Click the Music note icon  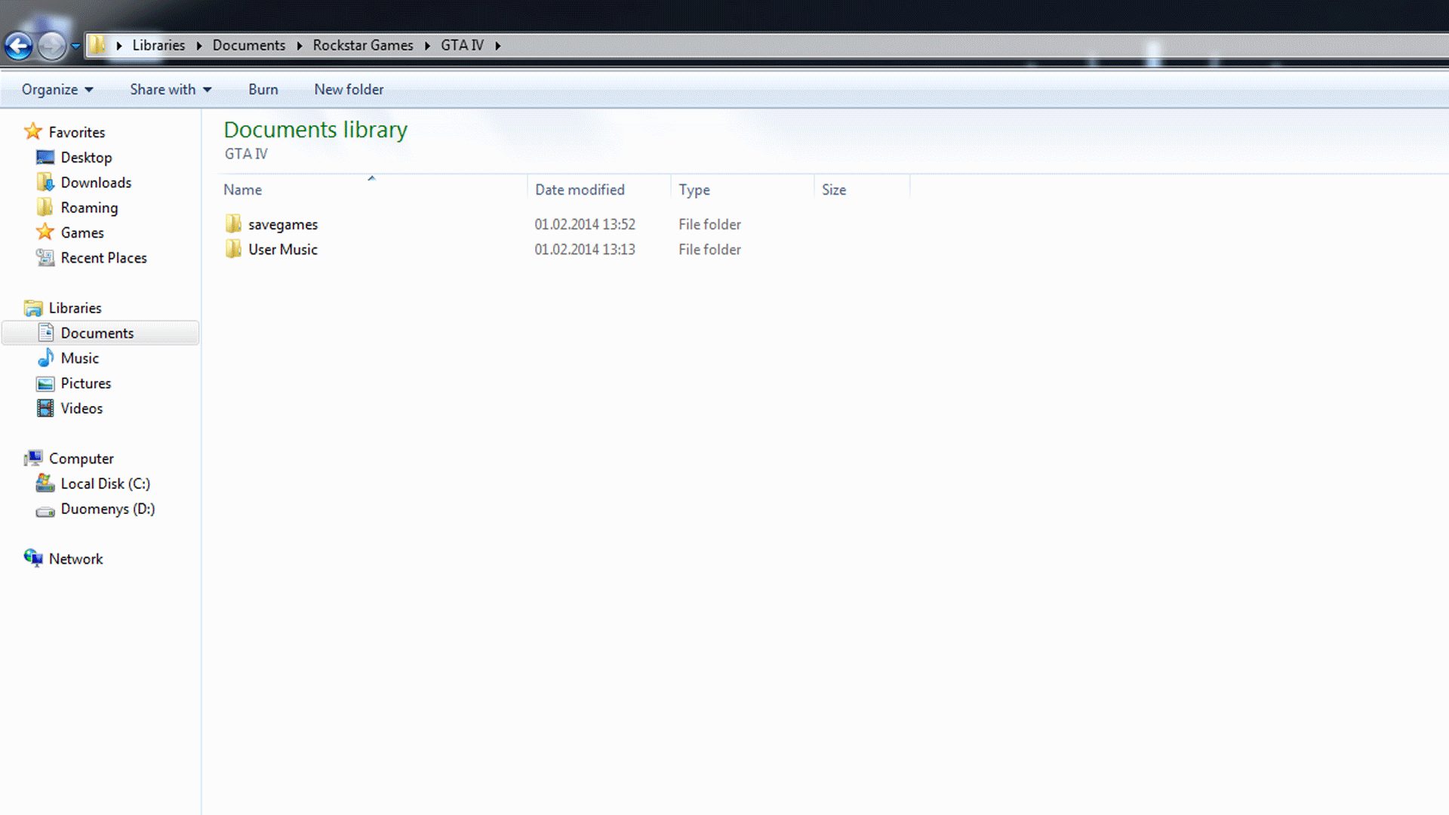(45, 357)
